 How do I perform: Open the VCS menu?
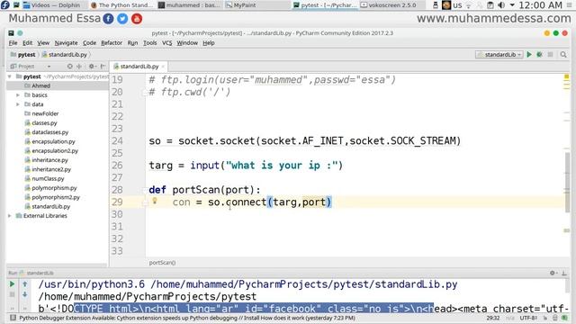click(x=167, y=43)
